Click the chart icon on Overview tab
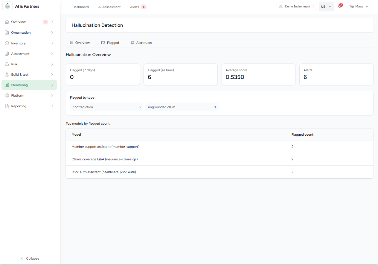The height and width of the screenshot is (265, 378). point(71,43)
